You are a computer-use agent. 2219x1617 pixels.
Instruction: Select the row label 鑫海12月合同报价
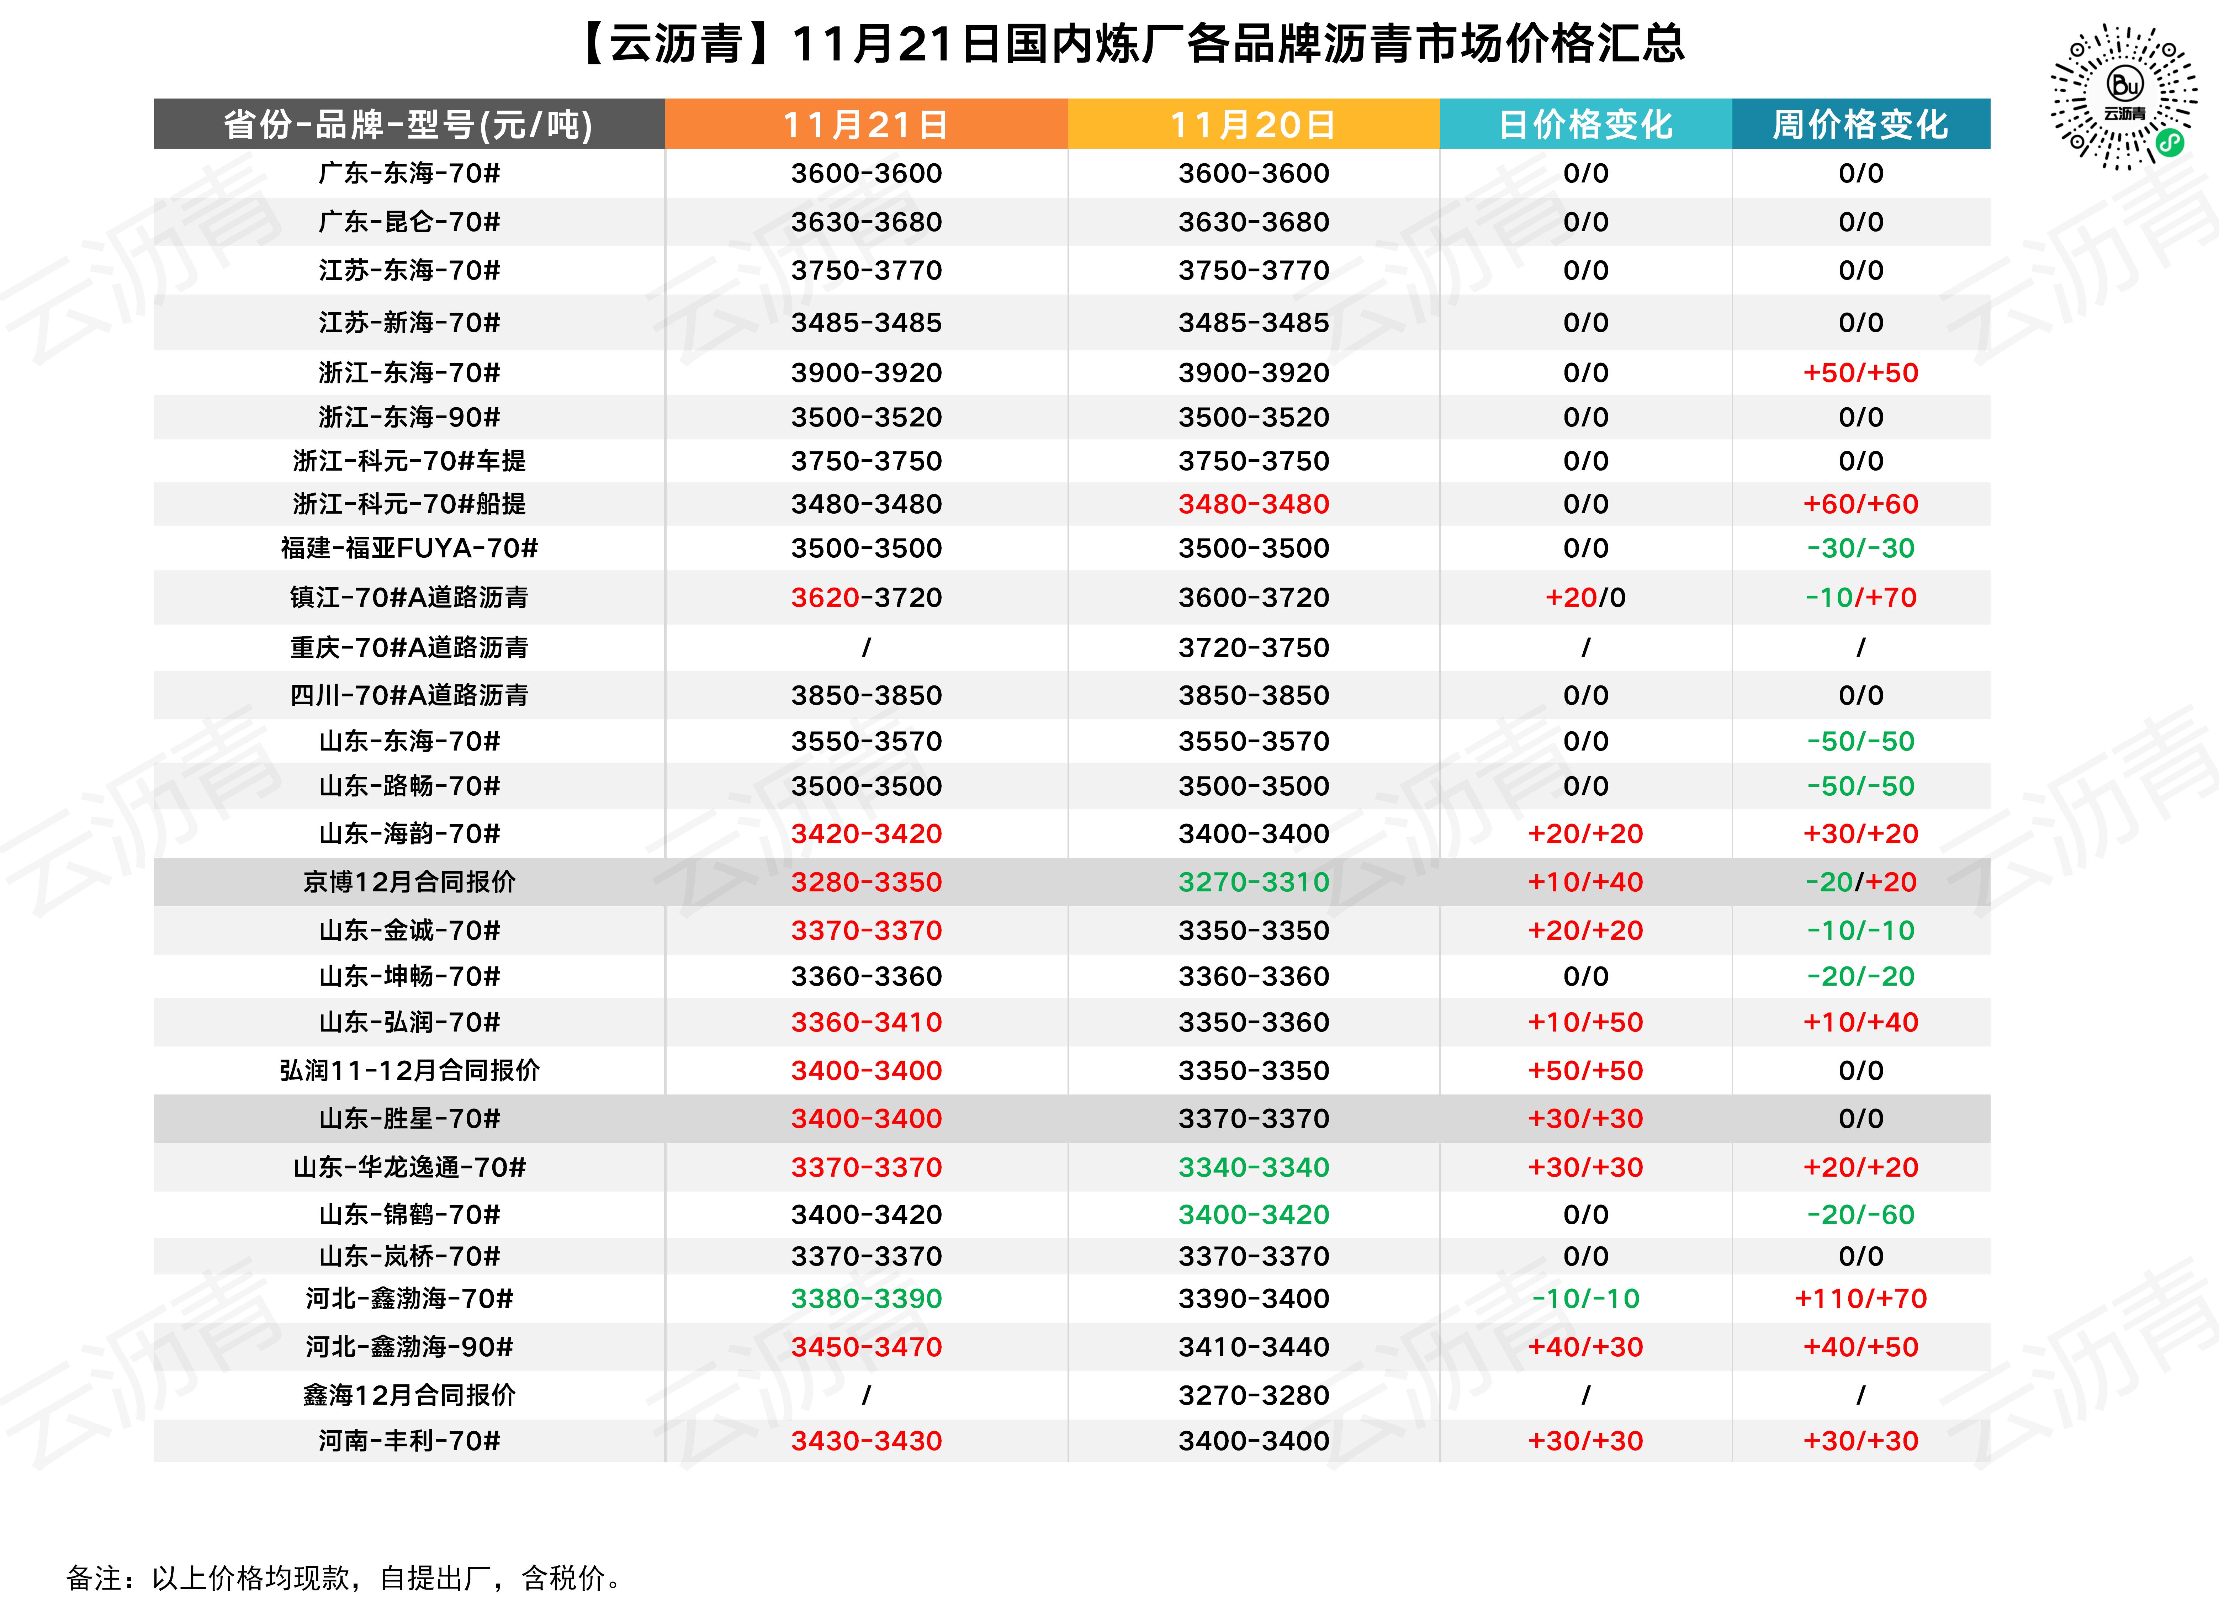(x=409, y=1395)
